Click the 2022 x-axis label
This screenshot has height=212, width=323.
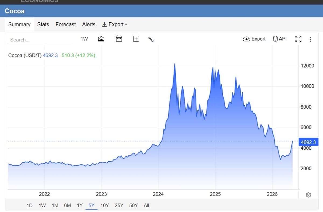[x=44, y=194]
